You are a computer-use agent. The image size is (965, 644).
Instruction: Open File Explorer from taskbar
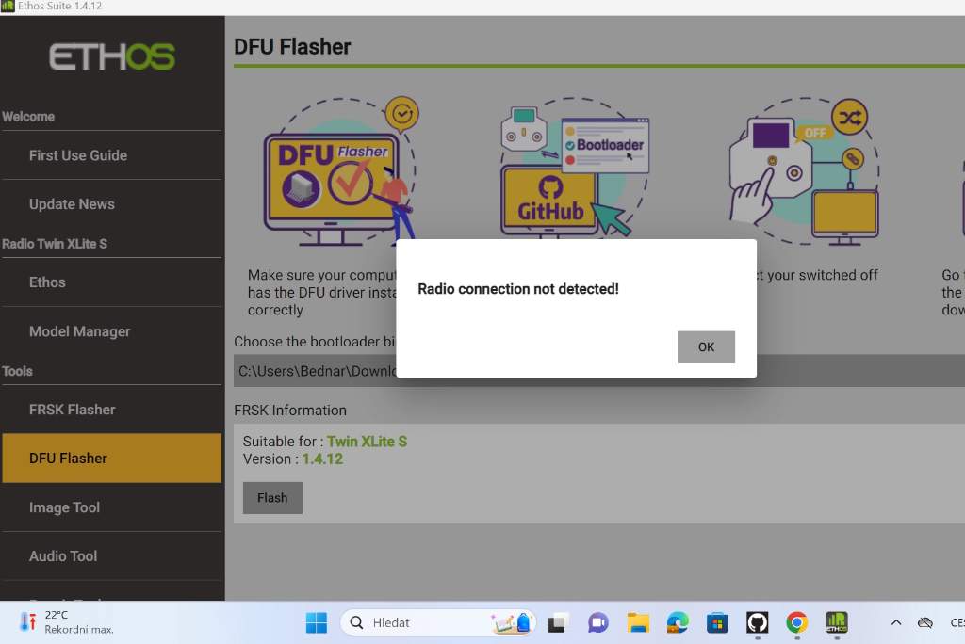pos(639,622)
